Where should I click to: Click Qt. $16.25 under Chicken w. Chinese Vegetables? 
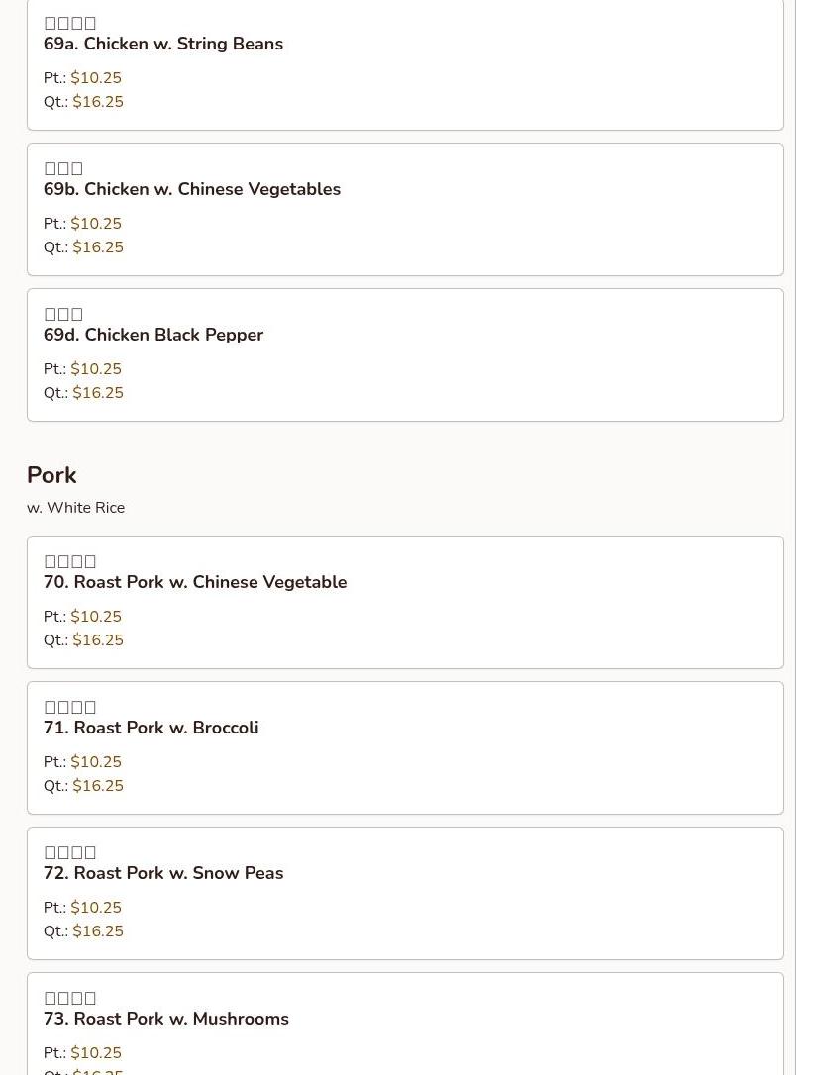tap(83, 246)
